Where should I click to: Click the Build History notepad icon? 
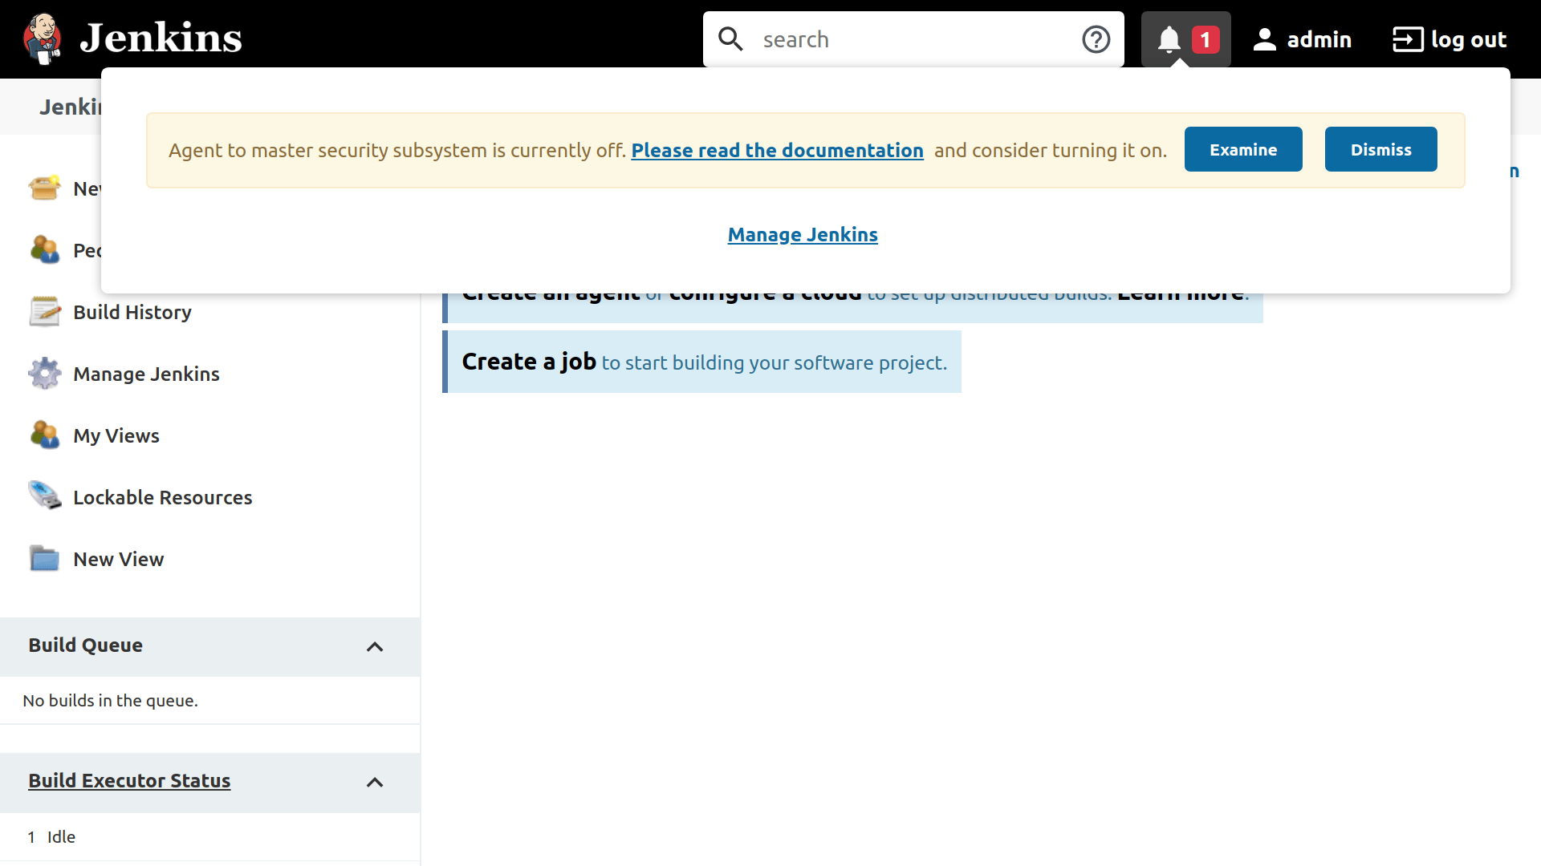tap(44, 311)
